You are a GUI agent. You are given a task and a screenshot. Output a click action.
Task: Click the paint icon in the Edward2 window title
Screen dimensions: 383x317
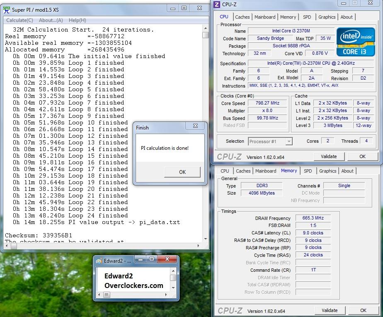(99, 261)
